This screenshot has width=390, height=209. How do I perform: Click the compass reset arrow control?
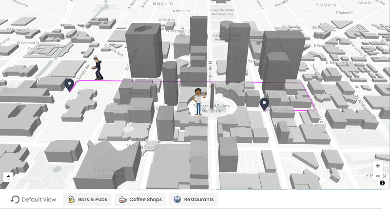(7, 177)
